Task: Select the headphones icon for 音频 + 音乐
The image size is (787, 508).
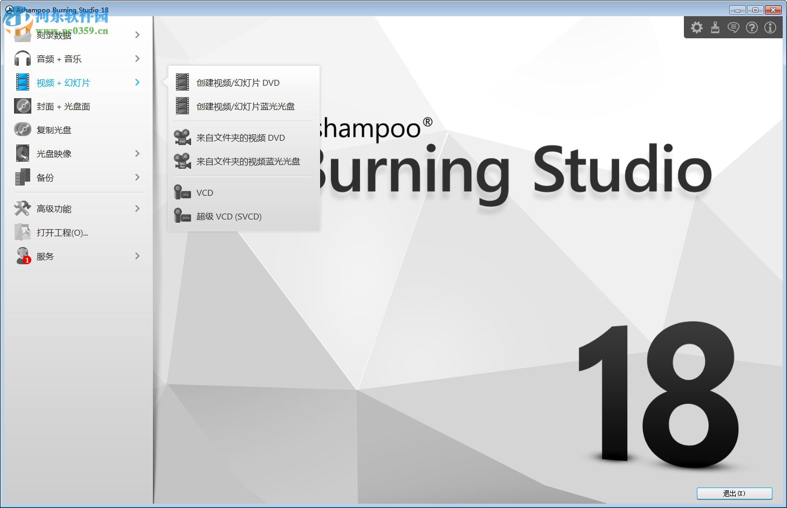Action: point(22,59)
